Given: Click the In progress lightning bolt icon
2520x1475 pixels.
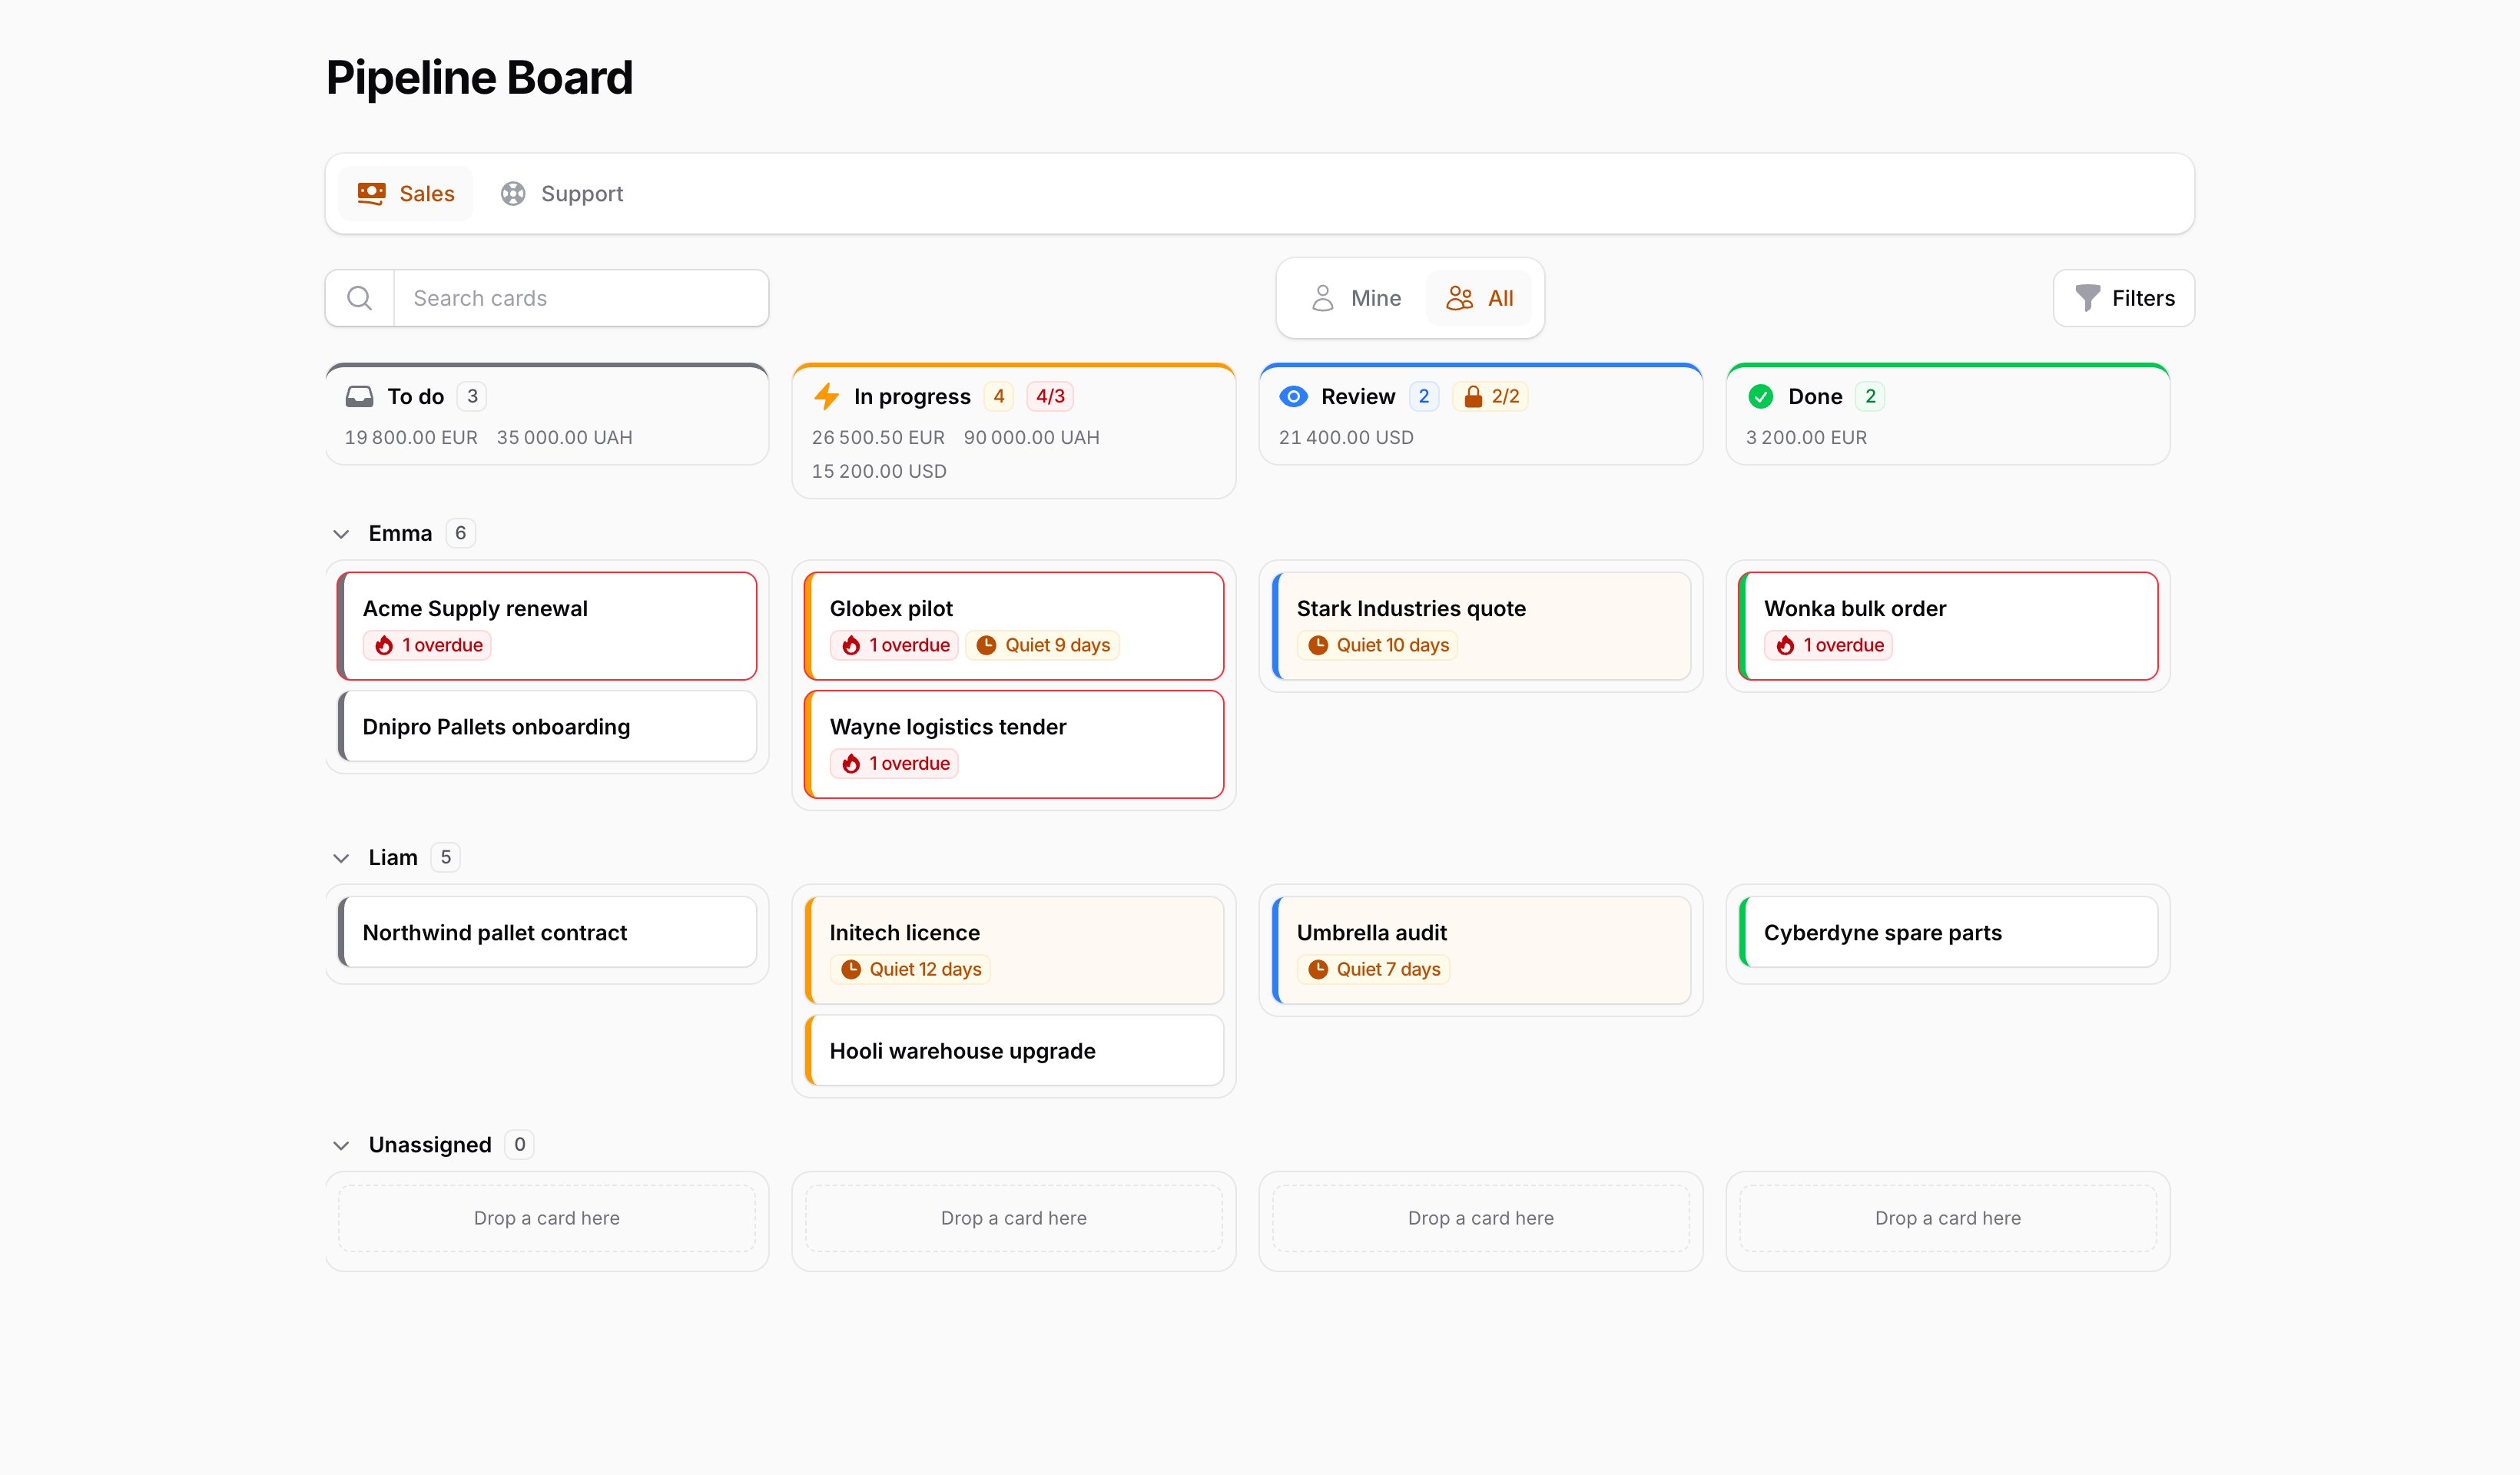Looking at the screenshot, I should [826, 397].
